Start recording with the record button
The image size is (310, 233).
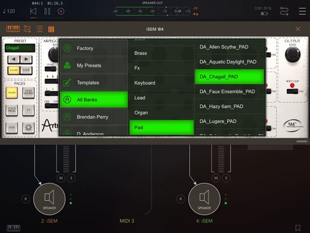[x=61, y=11]
